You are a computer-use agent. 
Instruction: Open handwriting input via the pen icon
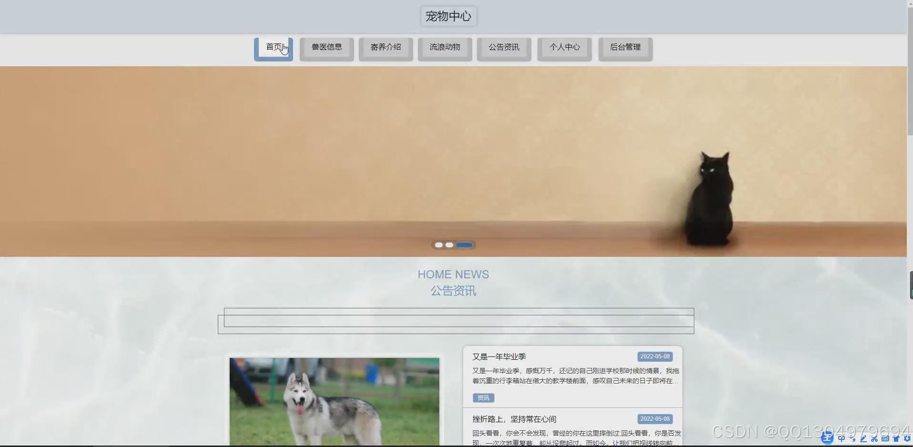tap(863, 438)
